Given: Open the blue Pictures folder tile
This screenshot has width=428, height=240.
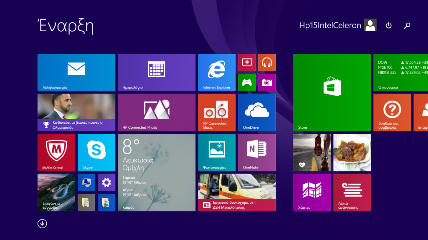Looking at the screenshot, I should pyautogui.click(x=106, y=202).
